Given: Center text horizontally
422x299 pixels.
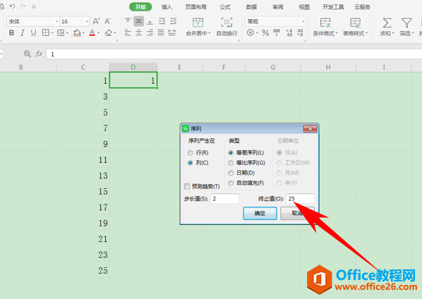Looking at the screenshot, I should 138,33.
